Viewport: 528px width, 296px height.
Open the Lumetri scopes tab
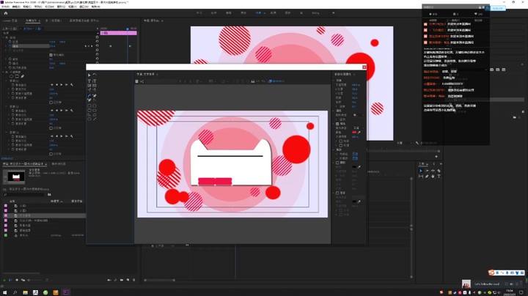coord(10,21)
